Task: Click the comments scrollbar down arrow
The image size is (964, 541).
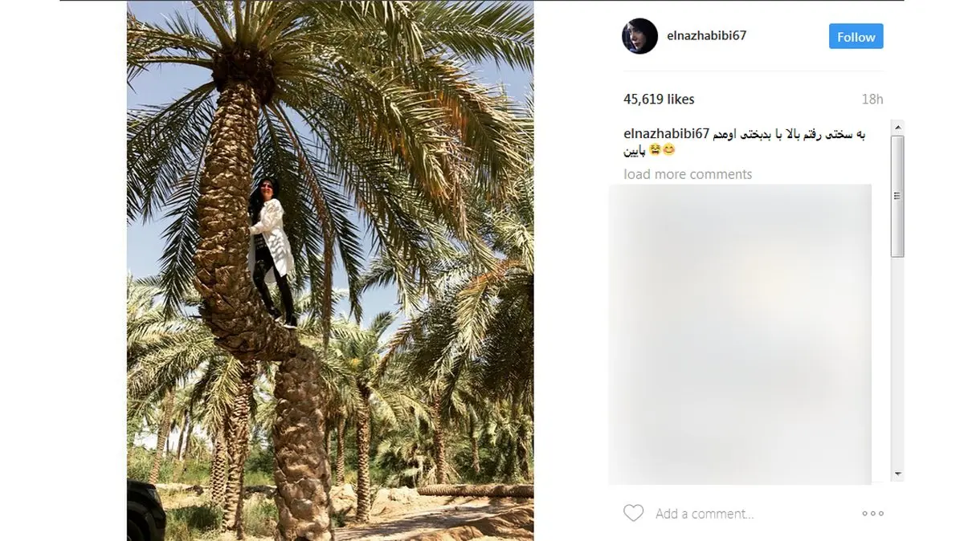Action: pyautogui.click(x=897, y=474)
